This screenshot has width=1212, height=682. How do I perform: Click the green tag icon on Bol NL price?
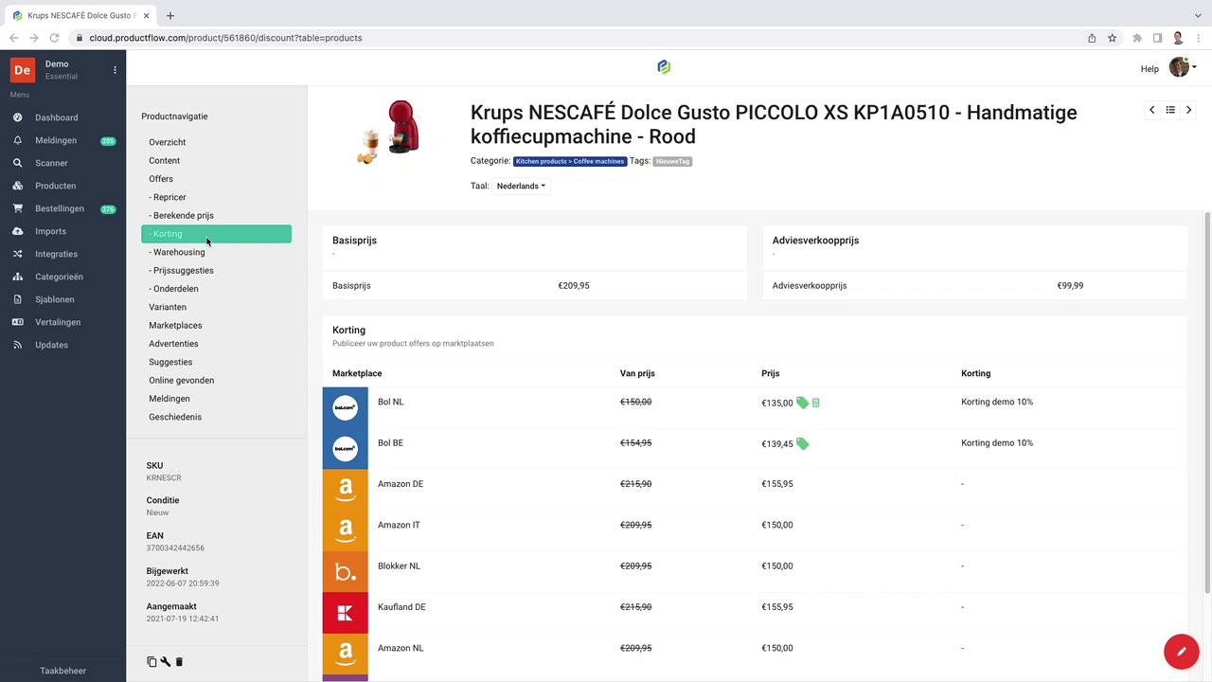coord(802,403)
